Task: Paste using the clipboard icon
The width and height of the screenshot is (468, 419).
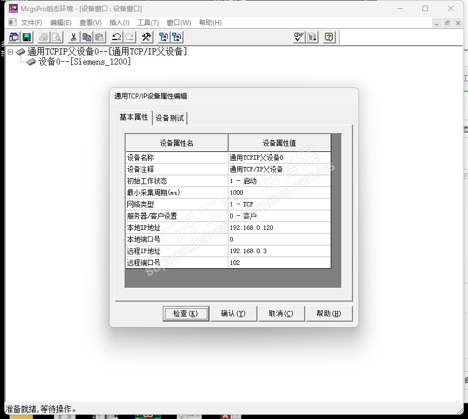Action: click(99, 37)
